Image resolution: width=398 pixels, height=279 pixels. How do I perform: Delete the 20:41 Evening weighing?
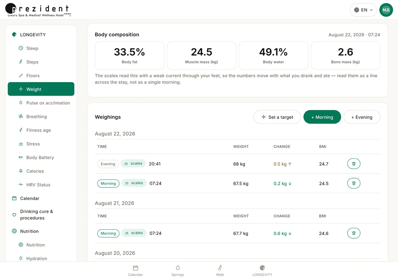click(x=353, y=164)
